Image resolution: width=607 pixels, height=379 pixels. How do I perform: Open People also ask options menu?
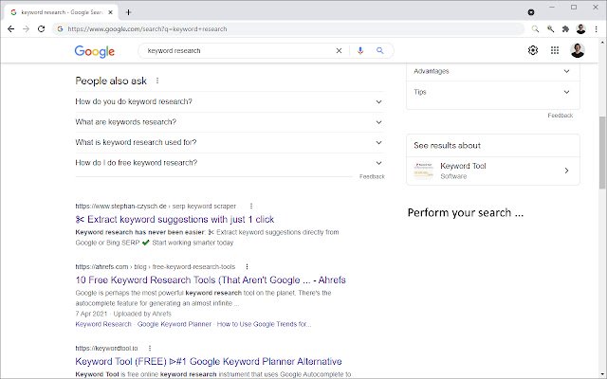[157, 81]
